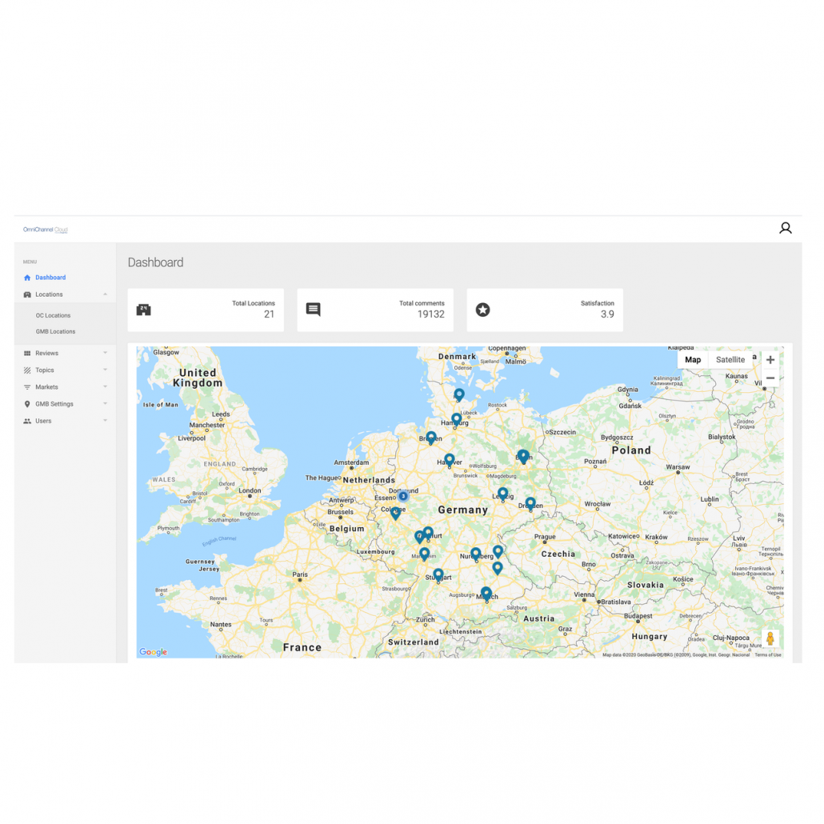Select Users in the sidebar menu
Screen dimensions: 824x824
43,421
